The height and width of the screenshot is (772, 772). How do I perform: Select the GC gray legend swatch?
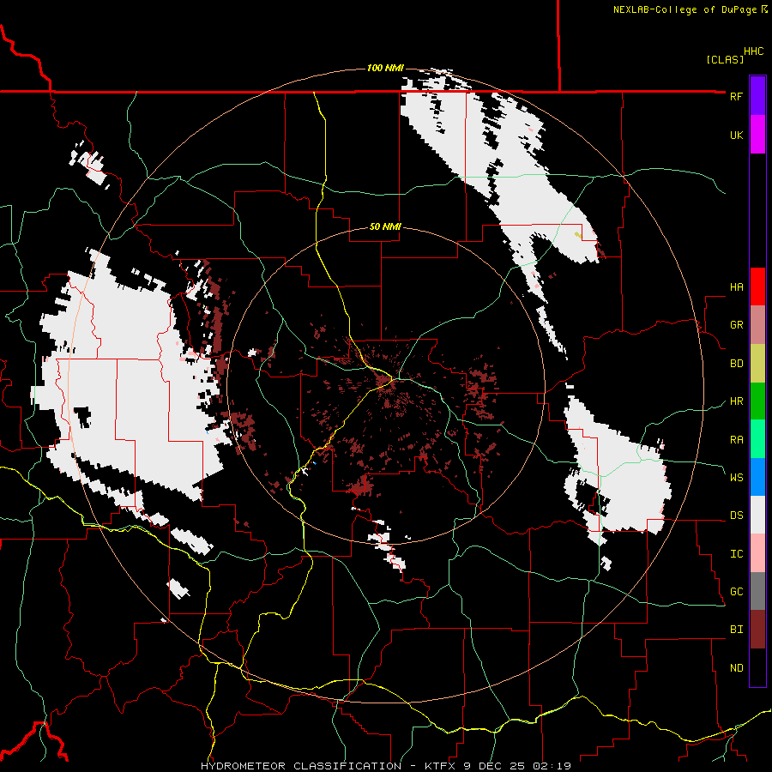point(757,591)
